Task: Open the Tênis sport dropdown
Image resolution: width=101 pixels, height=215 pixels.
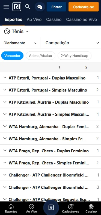Action: 16,31
